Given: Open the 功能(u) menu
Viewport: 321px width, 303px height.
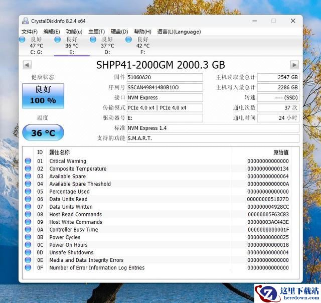Looking at the screenshot, I should (x=74, y=32).
